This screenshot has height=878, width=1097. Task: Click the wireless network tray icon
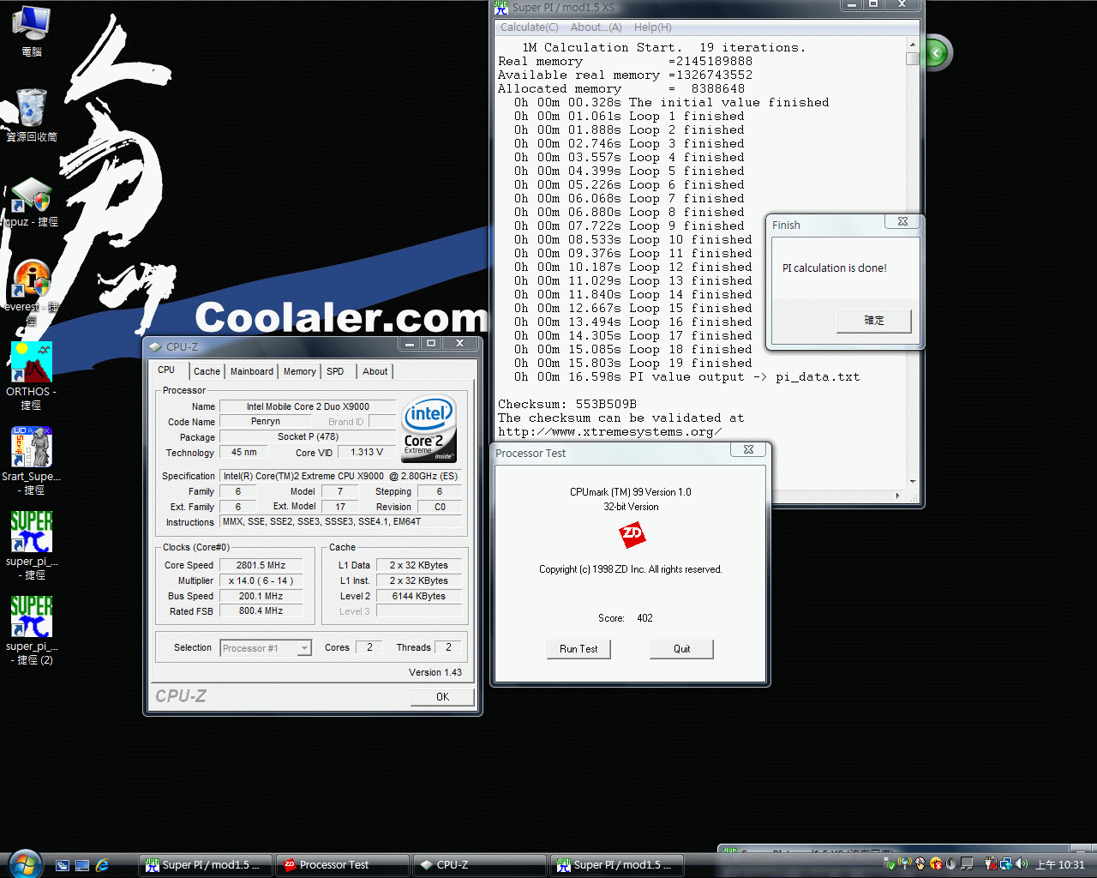click(904, 863)
